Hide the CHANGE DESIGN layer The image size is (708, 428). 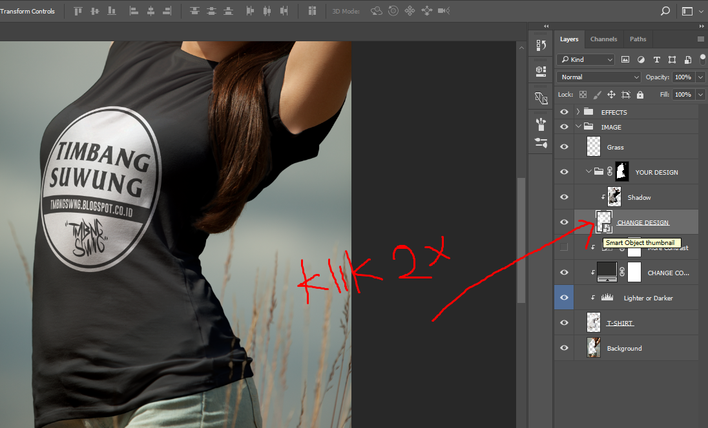564,222
